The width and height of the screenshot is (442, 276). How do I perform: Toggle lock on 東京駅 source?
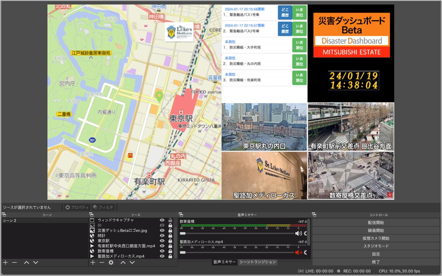[x=170, y=241]
